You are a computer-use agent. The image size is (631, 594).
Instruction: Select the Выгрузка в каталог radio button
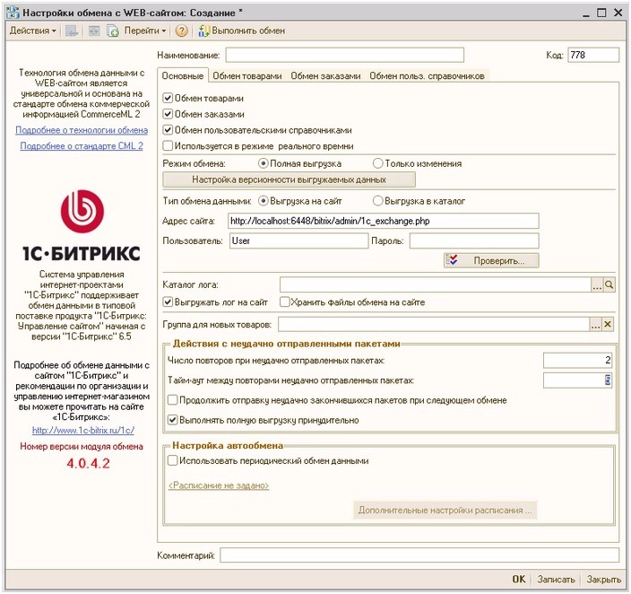point(377,201)
